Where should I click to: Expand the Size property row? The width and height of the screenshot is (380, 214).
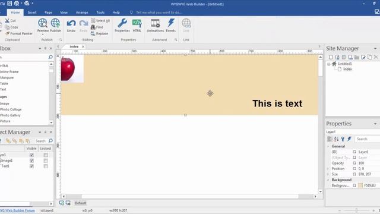click(x=328, y=174)
